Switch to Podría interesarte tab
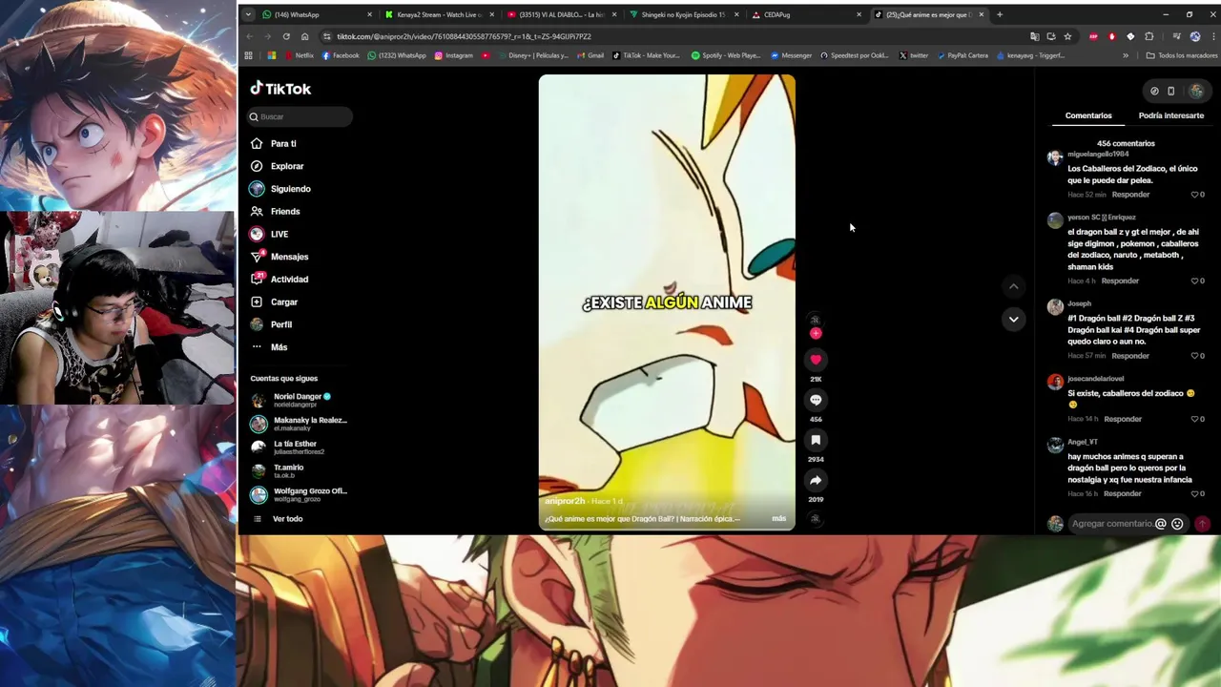 point(1170,115)
